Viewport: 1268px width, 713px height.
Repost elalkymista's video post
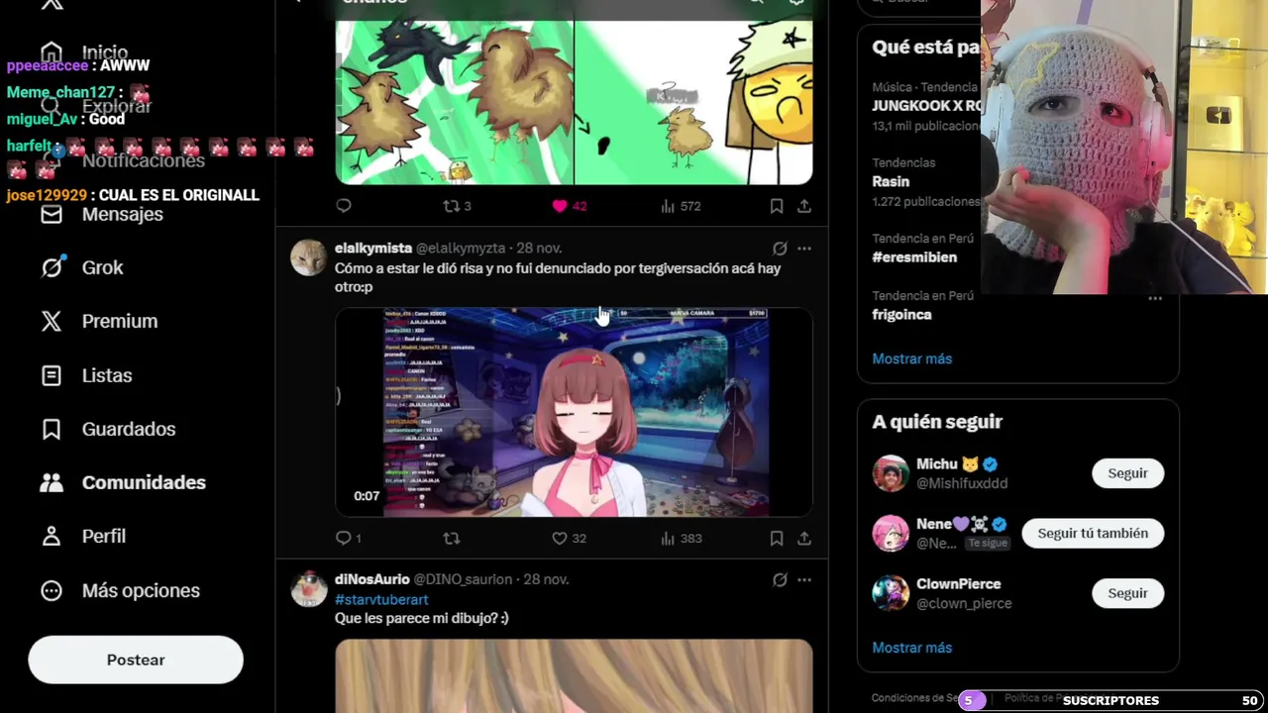[x=452, y=538]
